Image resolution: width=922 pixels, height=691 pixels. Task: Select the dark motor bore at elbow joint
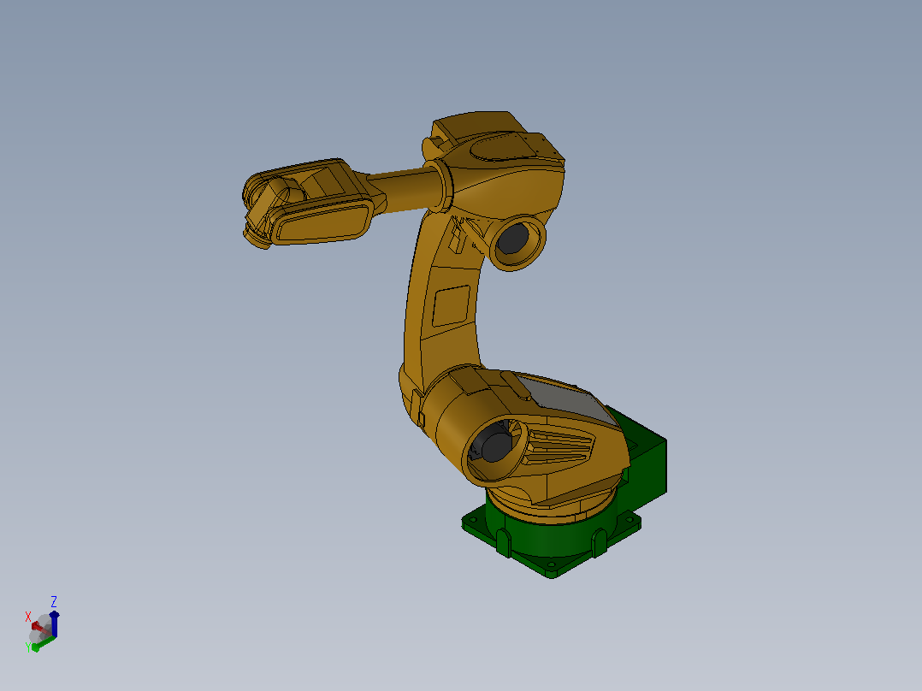click(x=512, y=240)
